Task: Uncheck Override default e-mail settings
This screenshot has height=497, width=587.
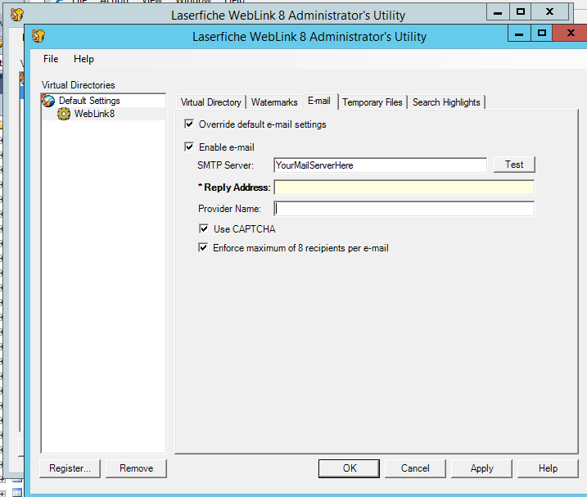Action: [x=191, y=124]
